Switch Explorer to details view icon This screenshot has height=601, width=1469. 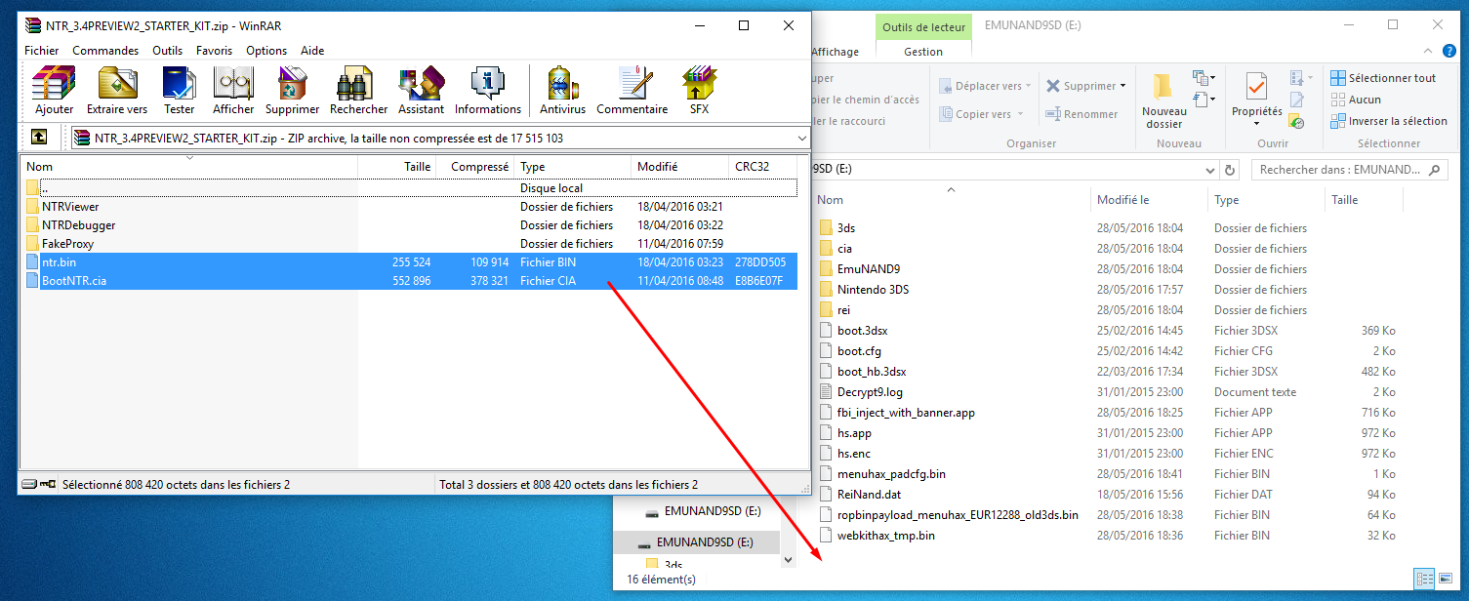(x=1423, y=578)
